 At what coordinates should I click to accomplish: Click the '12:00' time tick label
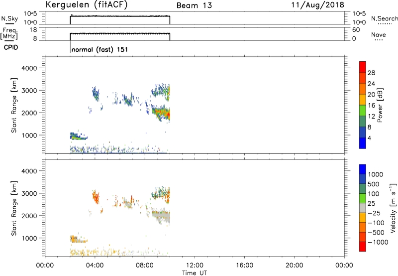195,266
